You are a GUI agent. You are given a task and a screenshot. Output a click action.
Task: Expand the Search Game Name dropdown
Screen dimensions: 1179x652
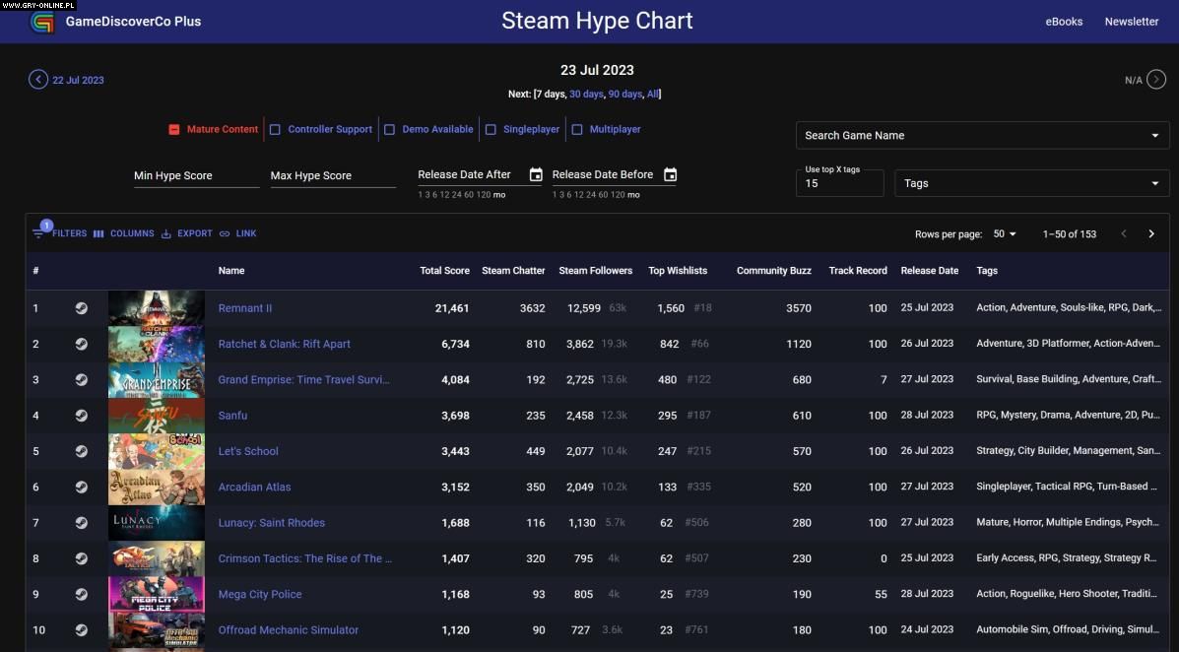1154,136
